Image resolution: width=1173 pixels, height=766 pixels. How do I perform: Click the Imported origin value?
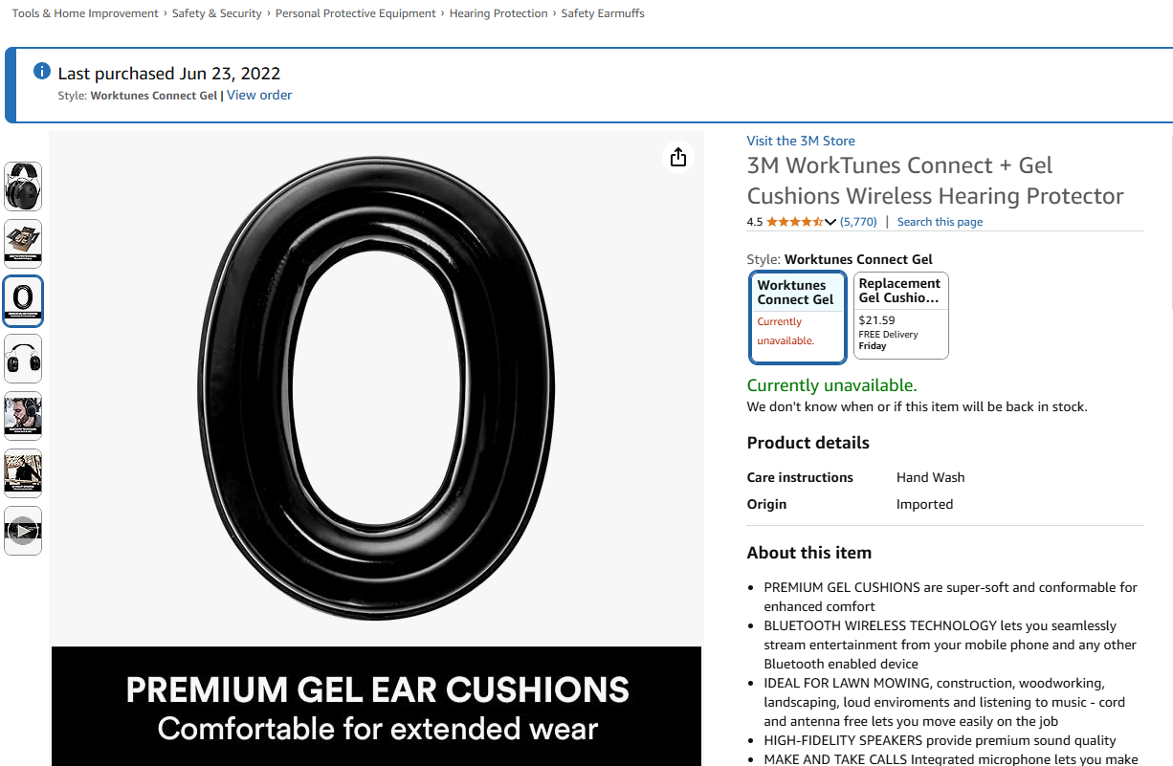coord(924,504)
